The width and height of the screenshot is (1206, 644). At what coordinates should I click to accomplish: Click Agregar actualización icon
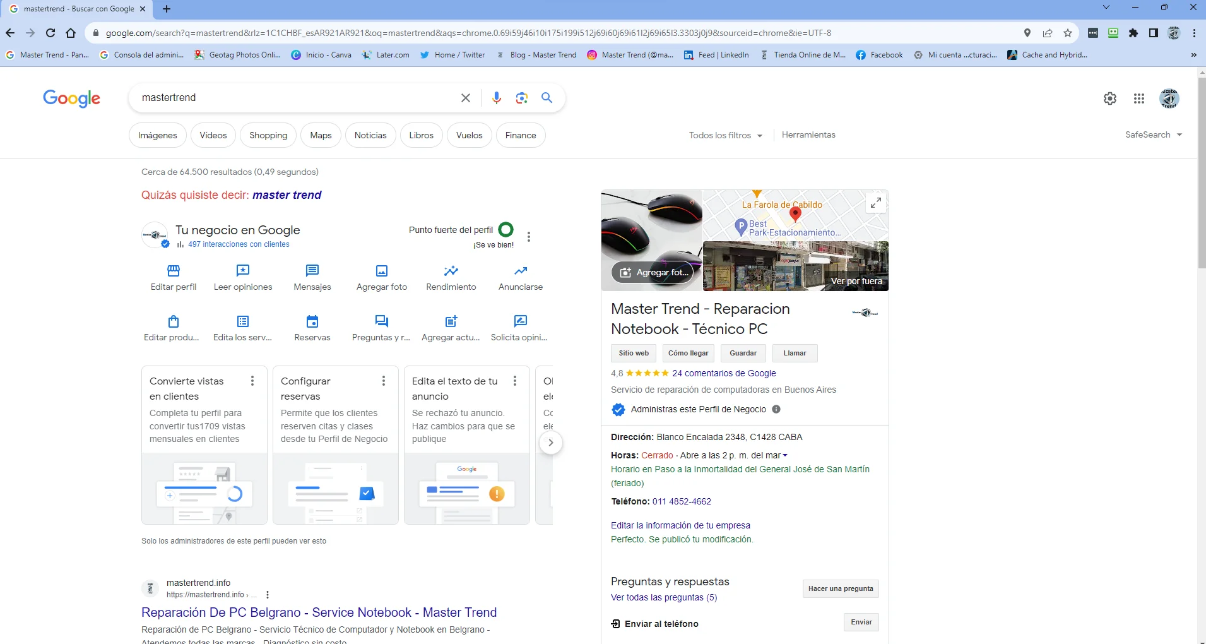point(451,321)
